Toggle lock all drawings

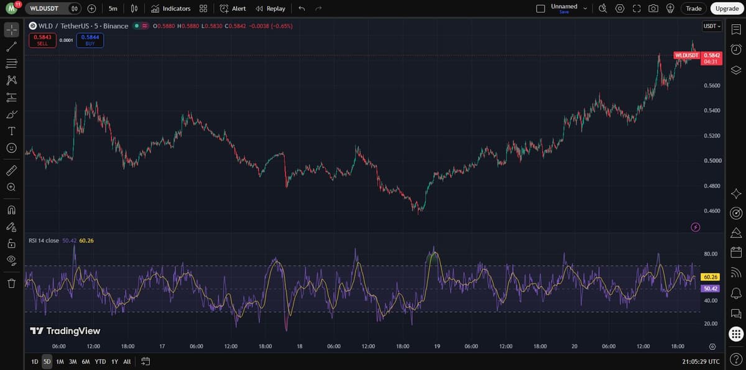[x=11, y=243]
